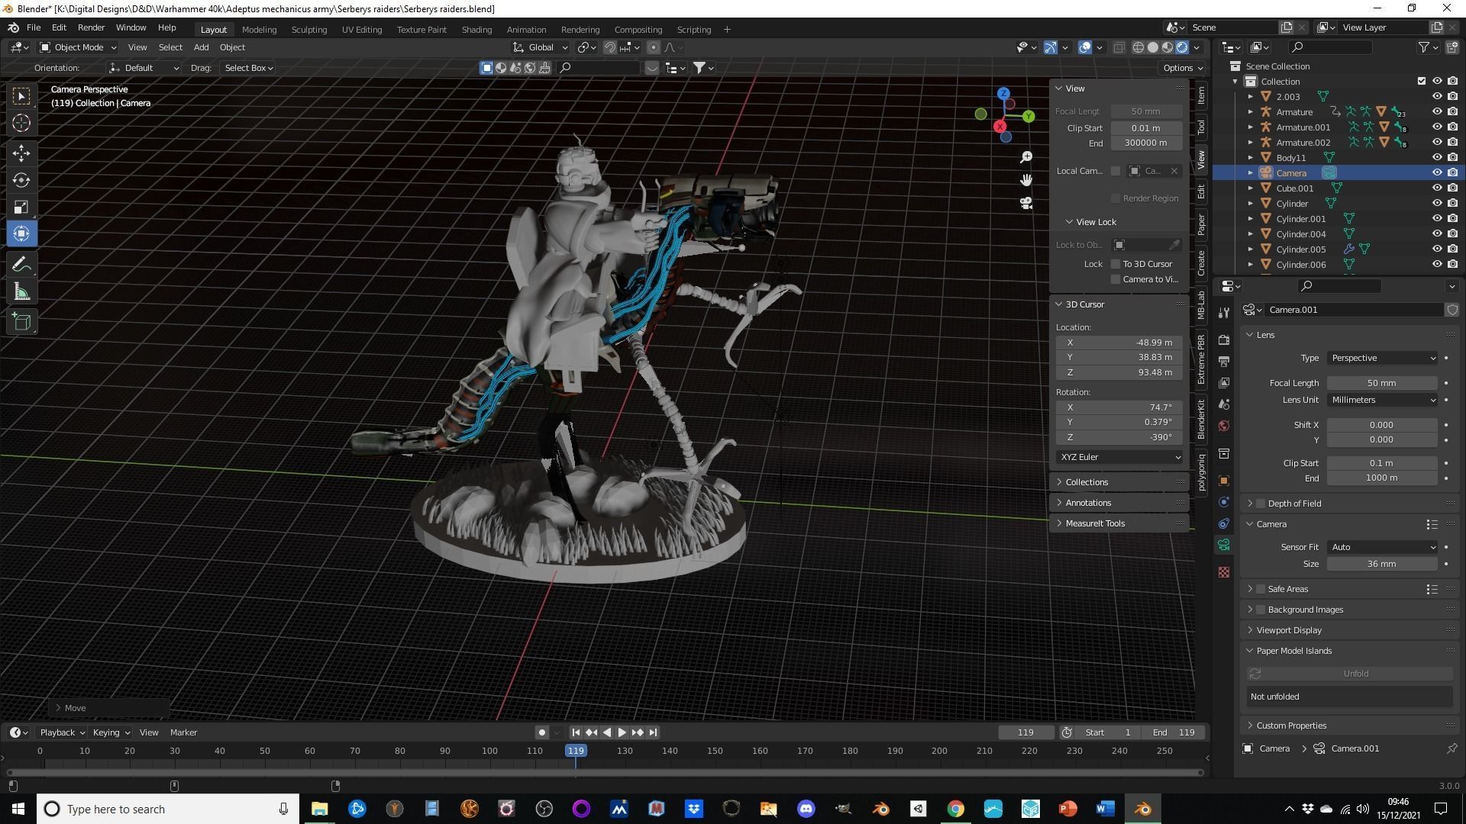This screenshot has height=824, width=1466.
Task: Enable Lock To 3D Cursor checkbox
Action: click(1116, 264)
